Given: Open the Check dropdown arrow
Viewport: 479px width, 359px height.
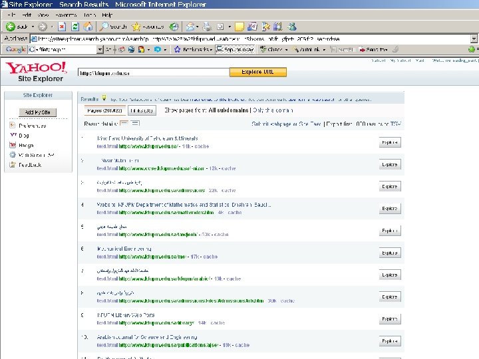Looking at the screenshot, I should (x=286, y=49).
